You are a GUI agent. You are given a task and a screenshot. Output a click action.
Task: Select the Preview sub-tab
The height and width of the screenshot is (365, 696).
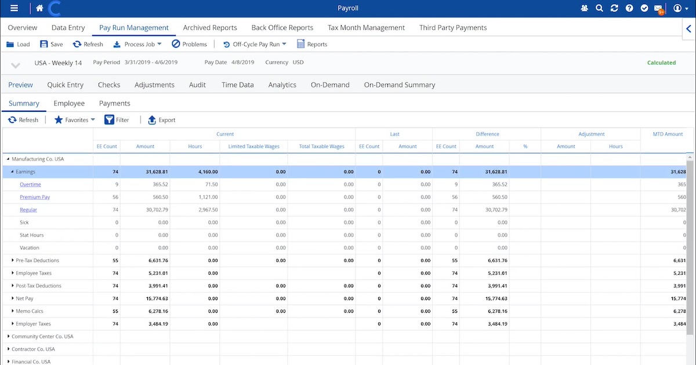21,85
